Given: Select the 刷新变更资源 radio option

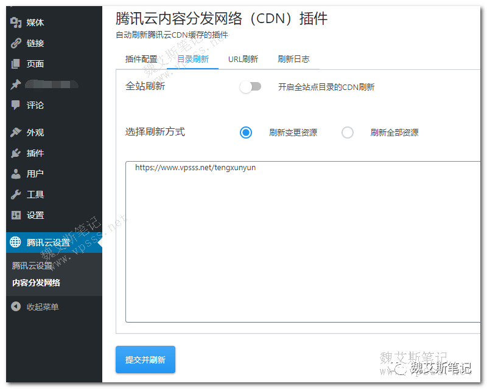Looking at the screenshot, I should point(246,133).
